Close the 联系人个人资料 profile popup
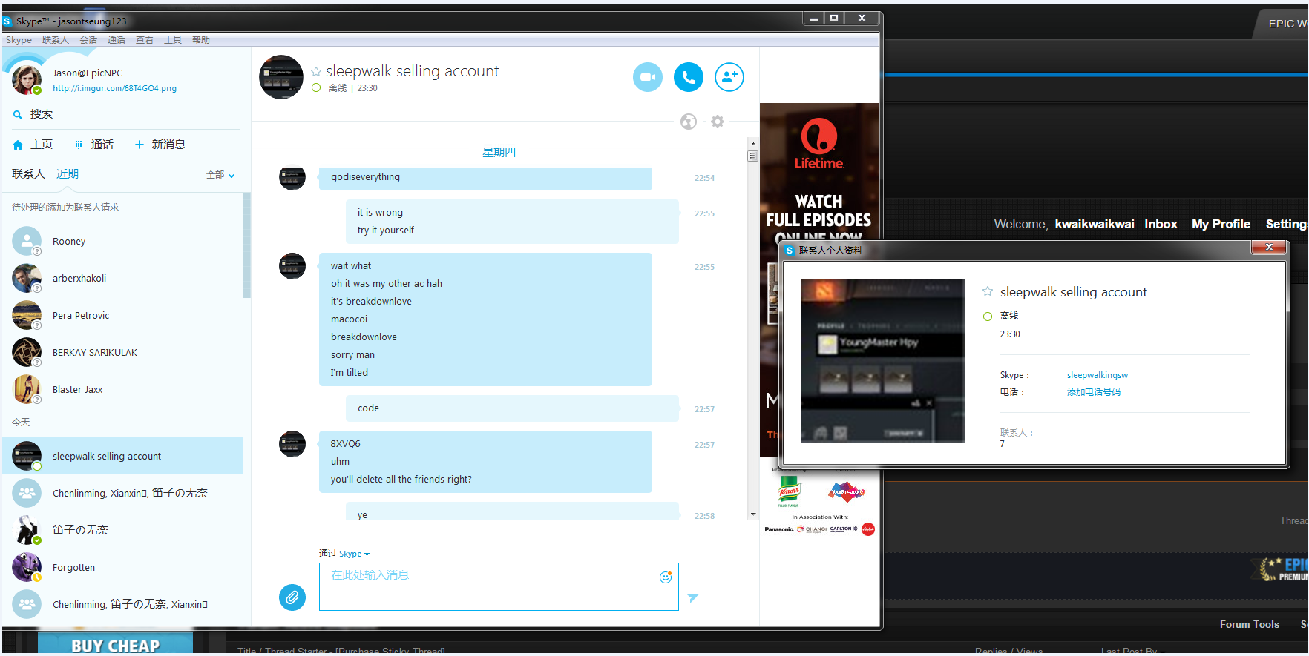The image size is (1309, 656). (1269, 248)
